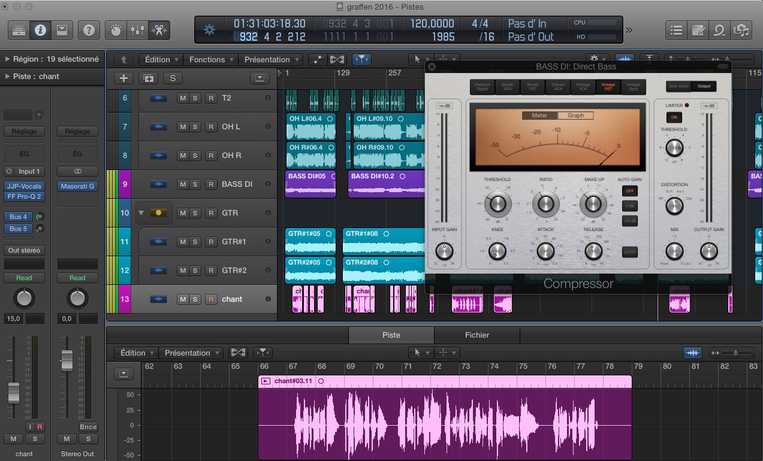Click the track-area up arrow button
Image resolution: width=763 pixels, height=461 pixels.
pos(124,59)
